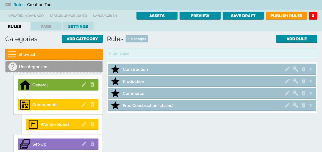Edit the Construction rule with pencil icon
Screen dimensions: 322x152
287,69
